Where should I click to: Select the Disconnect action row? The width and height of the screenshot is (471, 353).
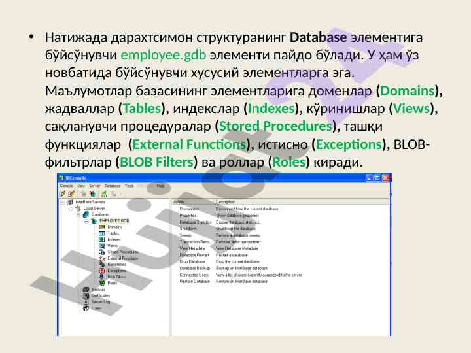[189, 209]
